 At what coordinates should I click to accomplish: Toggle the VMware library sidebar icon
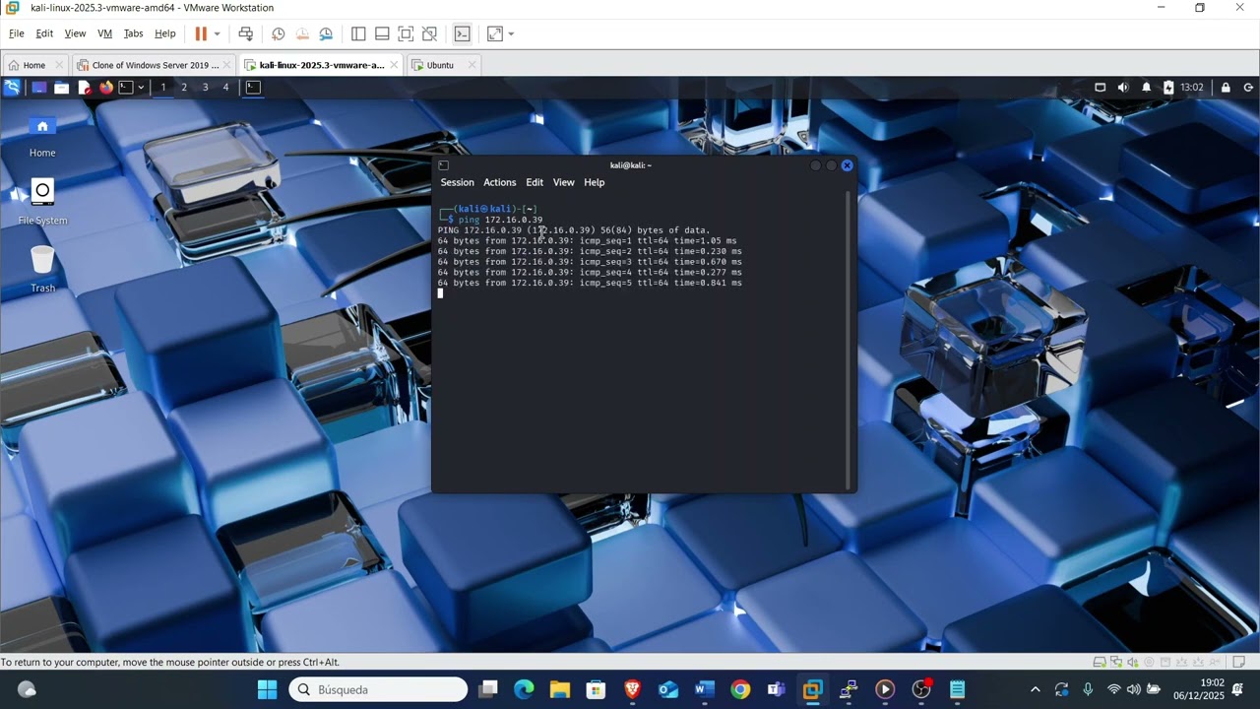point(358,33)
